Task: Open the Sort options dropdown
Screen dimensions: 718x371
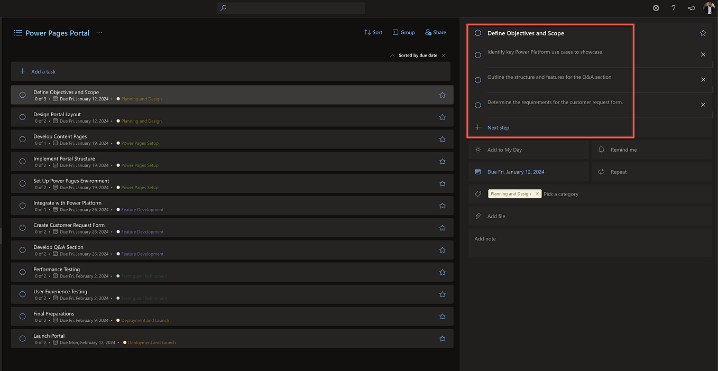Action: click(373, 32)
